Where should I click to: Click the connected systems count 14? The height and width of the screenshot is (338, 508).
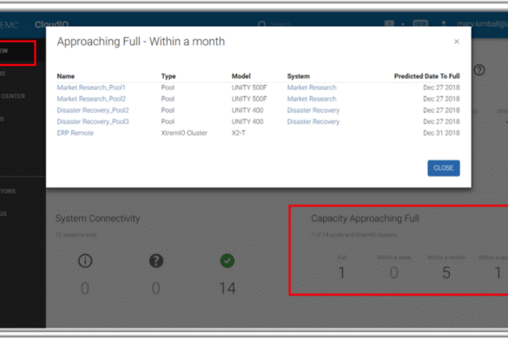tap(228, 289)
